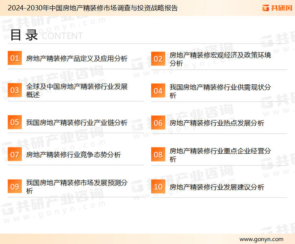Click the orange 02 number badge
295x244 pixels.
158,59
